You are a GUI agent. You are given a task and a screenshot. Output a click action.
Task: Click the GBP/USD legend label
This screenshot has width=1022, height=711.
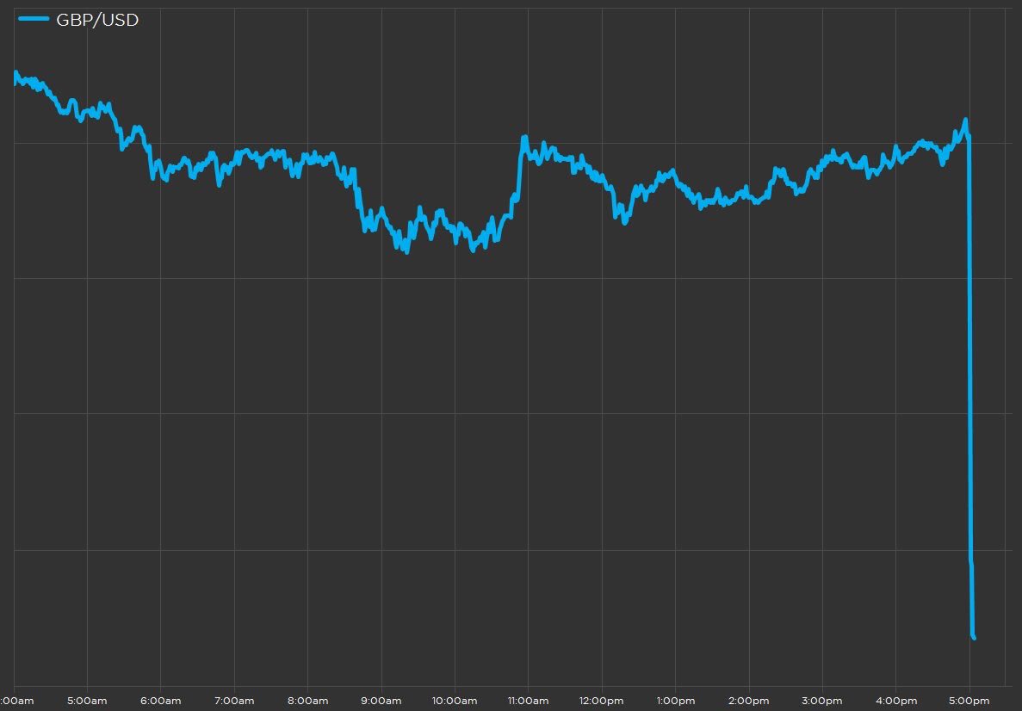pyautogui.click(x=98, y=20)
